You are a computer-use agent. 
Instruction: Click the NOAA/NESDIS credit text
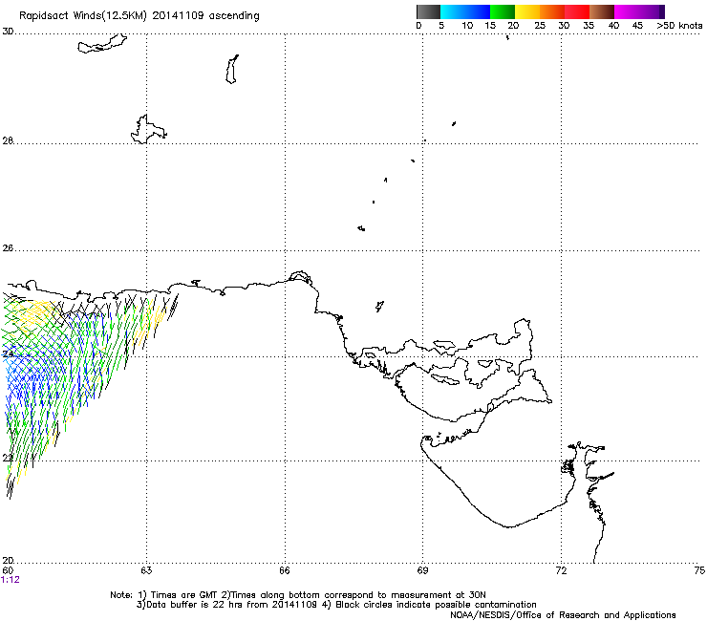(563, 615)
